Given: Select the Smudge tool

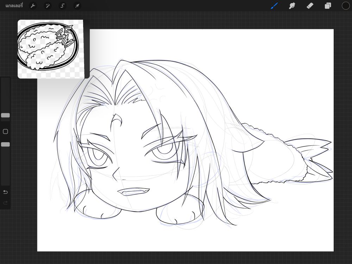Looking at the screenshot, I should [292, 6].
